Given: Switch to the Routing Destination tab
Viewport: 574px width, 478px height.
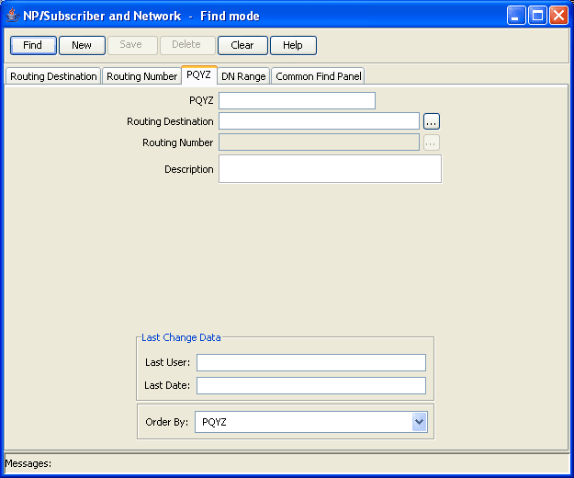Looking at the screenshot, I should 53,76.
